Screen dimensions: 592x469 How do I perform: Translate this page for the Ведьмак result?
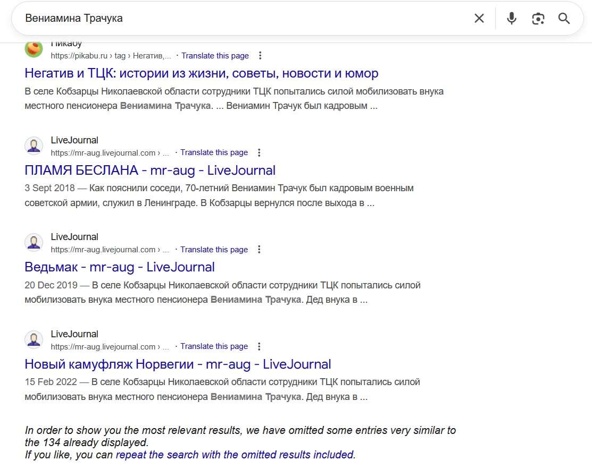(214, 250)
